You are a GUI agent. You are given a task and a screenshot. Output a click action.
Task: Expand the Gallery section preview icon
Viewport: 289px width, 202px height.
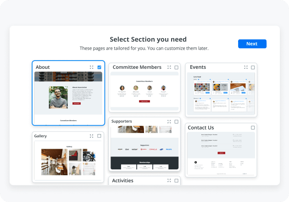tap(91, 136)
